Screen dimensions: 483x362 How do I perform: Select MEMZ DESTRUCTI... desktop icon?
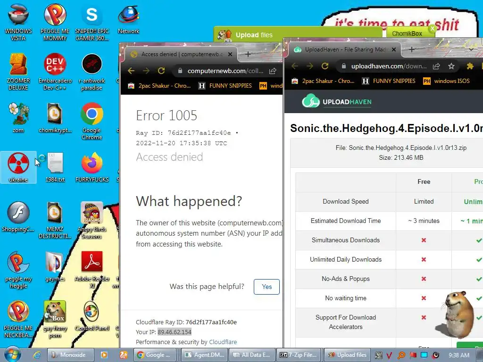(x=55, y=220)
